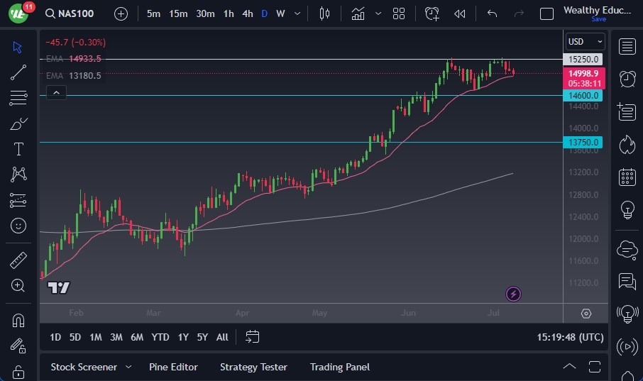Image resolution: width=643 pixels, height=381 pixels.
Task: Open the Stock Screener tab
Action: point(84,367)
